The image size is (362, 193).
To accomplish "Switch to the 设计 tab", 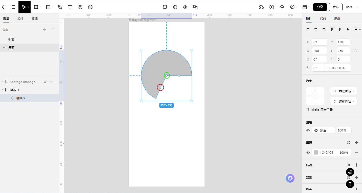I will click(x=309, y=18).
